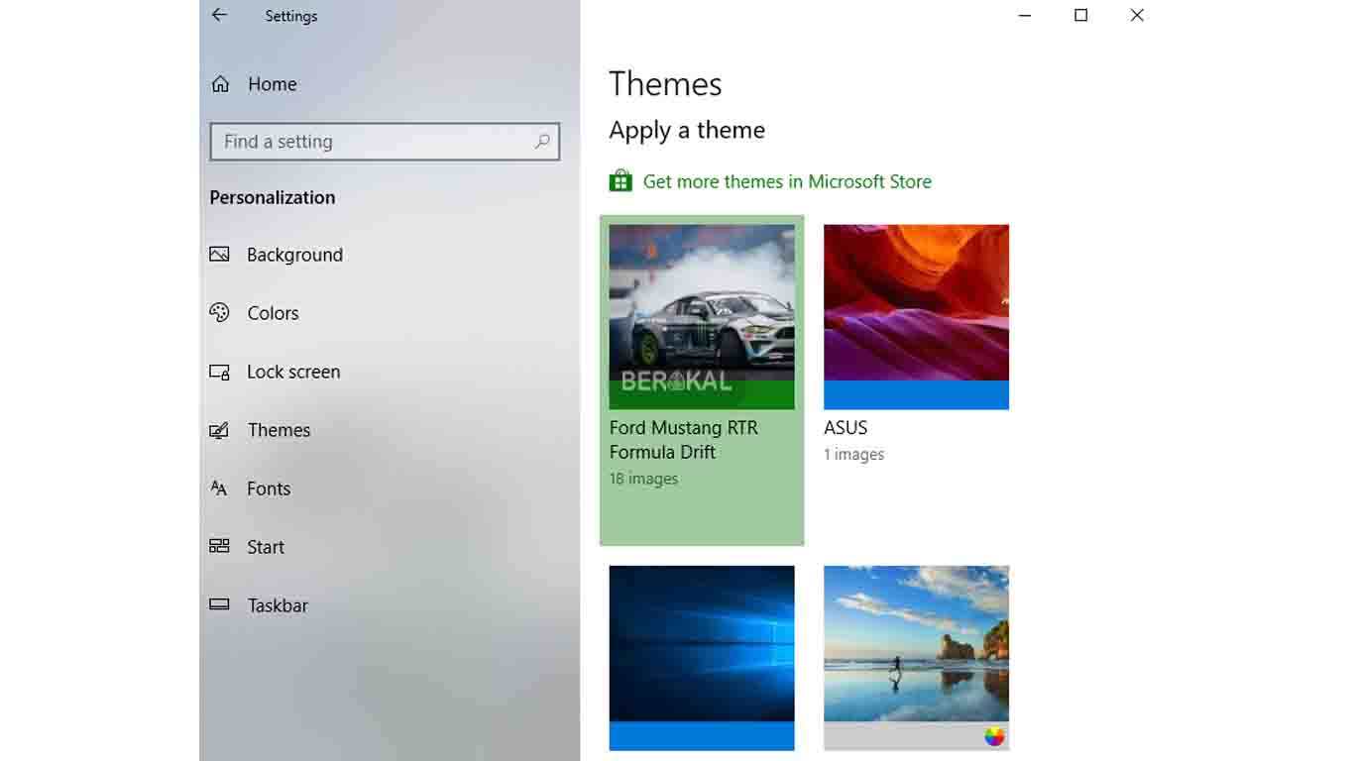The height and width of the screenshot is (761, 1354).
Task: Click the Microsoft Store bag icon
Action: pyautogui.click(x=621, y=181)
